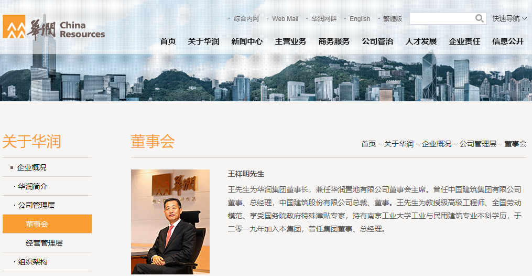This screenshot has width=532, height=276.
Task: Open the 综合内网 link
Action: (x=246, y=19)
